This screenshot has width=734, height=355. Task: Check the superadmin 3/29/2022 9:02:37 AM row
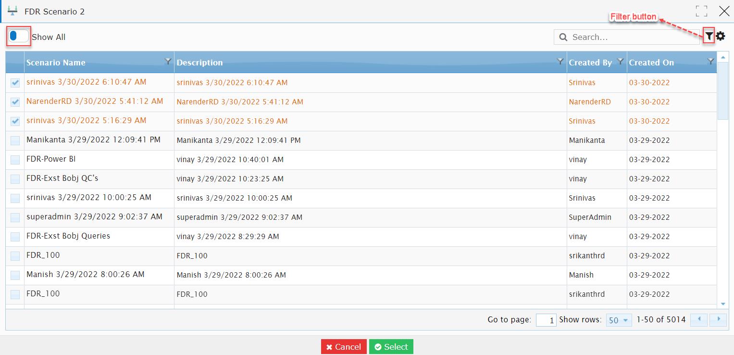(15, 217)
